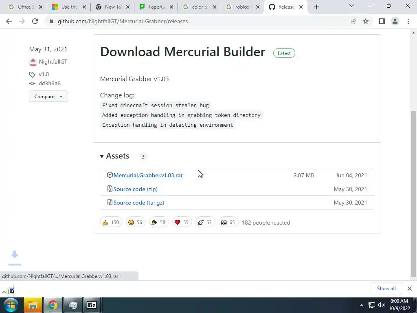417x313 pixels.
Task: Close the PaperCut tab
Action: (x=171, y=7)
